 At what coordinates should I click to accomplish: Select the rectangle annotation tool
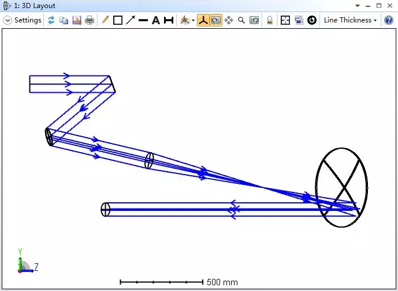[118, 20]
